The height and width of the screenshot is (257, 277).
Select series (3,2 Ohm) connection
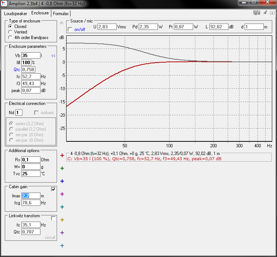11,123
